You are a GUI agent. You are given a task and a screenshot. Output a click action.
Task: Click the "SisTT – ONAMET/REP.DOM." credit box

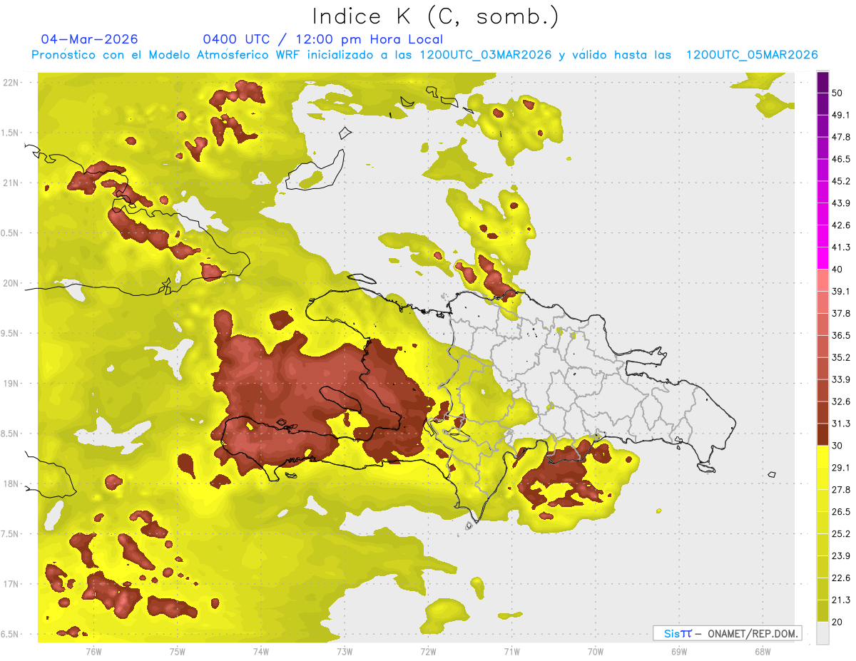tap(727, 633)
